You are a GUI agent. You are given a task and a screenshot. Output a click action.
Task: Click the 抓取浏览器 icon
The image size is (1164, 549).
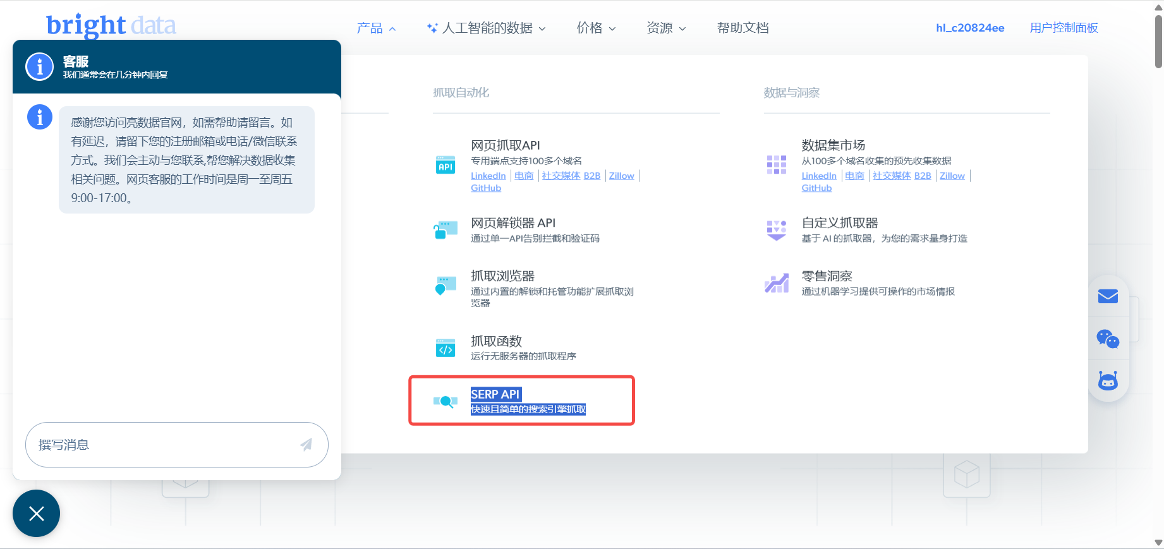446,285
